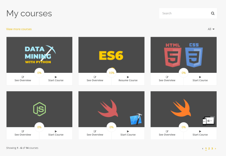See Overview of Swift Xcode course
The width and height of the screenshot is (226, 156).
point(95,133)
